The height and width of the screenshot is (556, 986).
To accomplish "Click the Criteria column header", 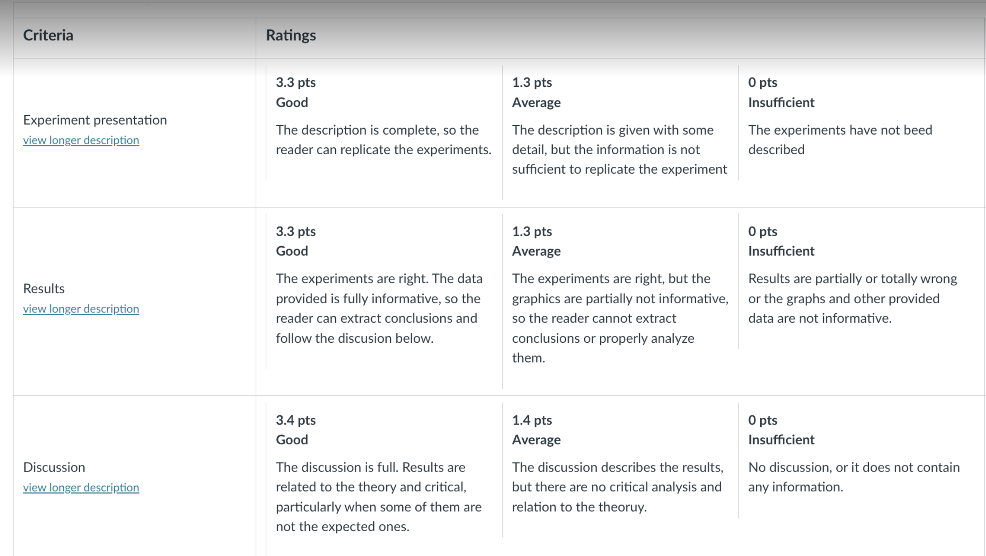I will [x=48, y=35].
